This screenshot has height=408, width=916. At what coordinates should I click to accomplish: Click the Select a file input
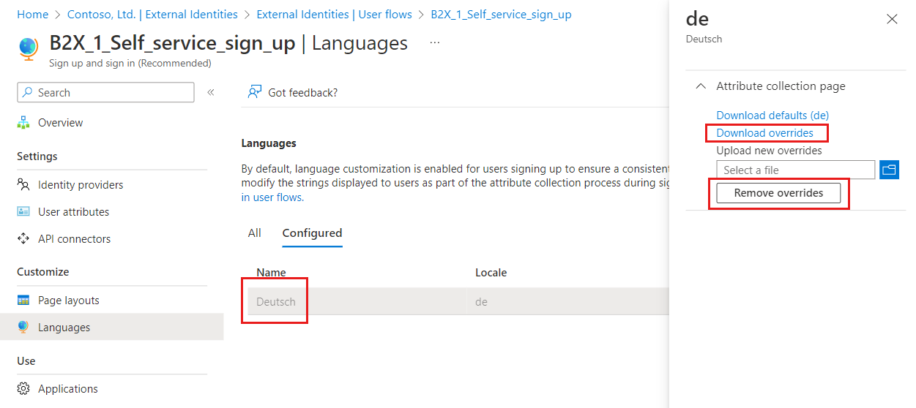796,170
